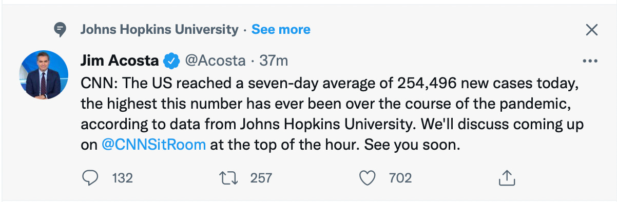Open the tweet by clicking its text

(334, 113)
